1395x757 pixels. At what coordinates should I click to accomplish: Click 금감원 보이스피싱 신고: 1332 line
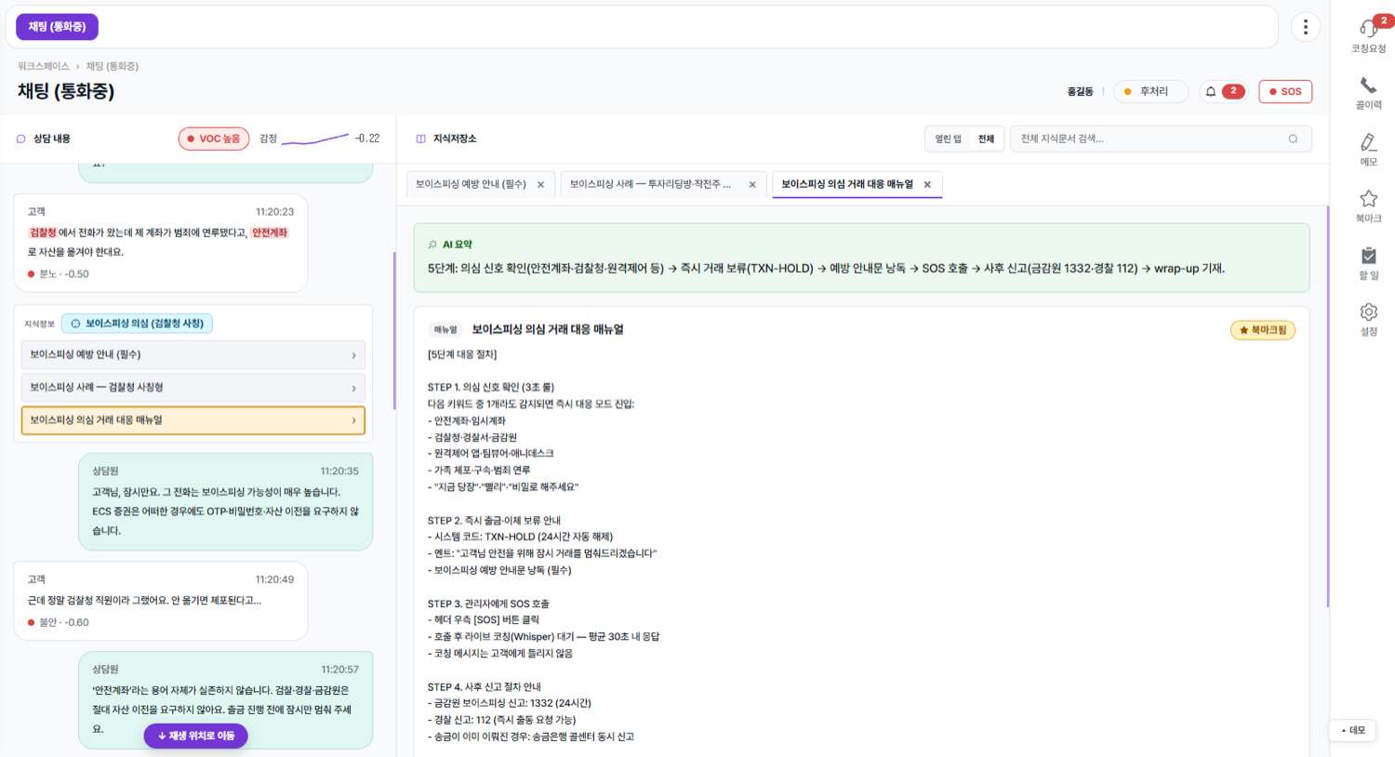(x=510, y=703)
